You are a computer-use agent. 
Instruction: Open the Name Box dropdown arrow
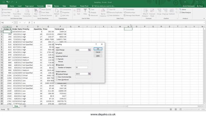coord(12,23)
